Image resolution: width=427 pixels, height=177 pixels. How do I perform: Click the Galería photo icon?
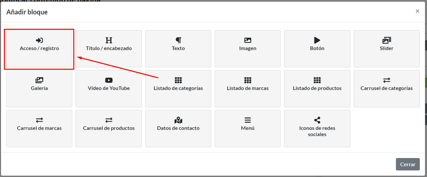click(39, 80)
